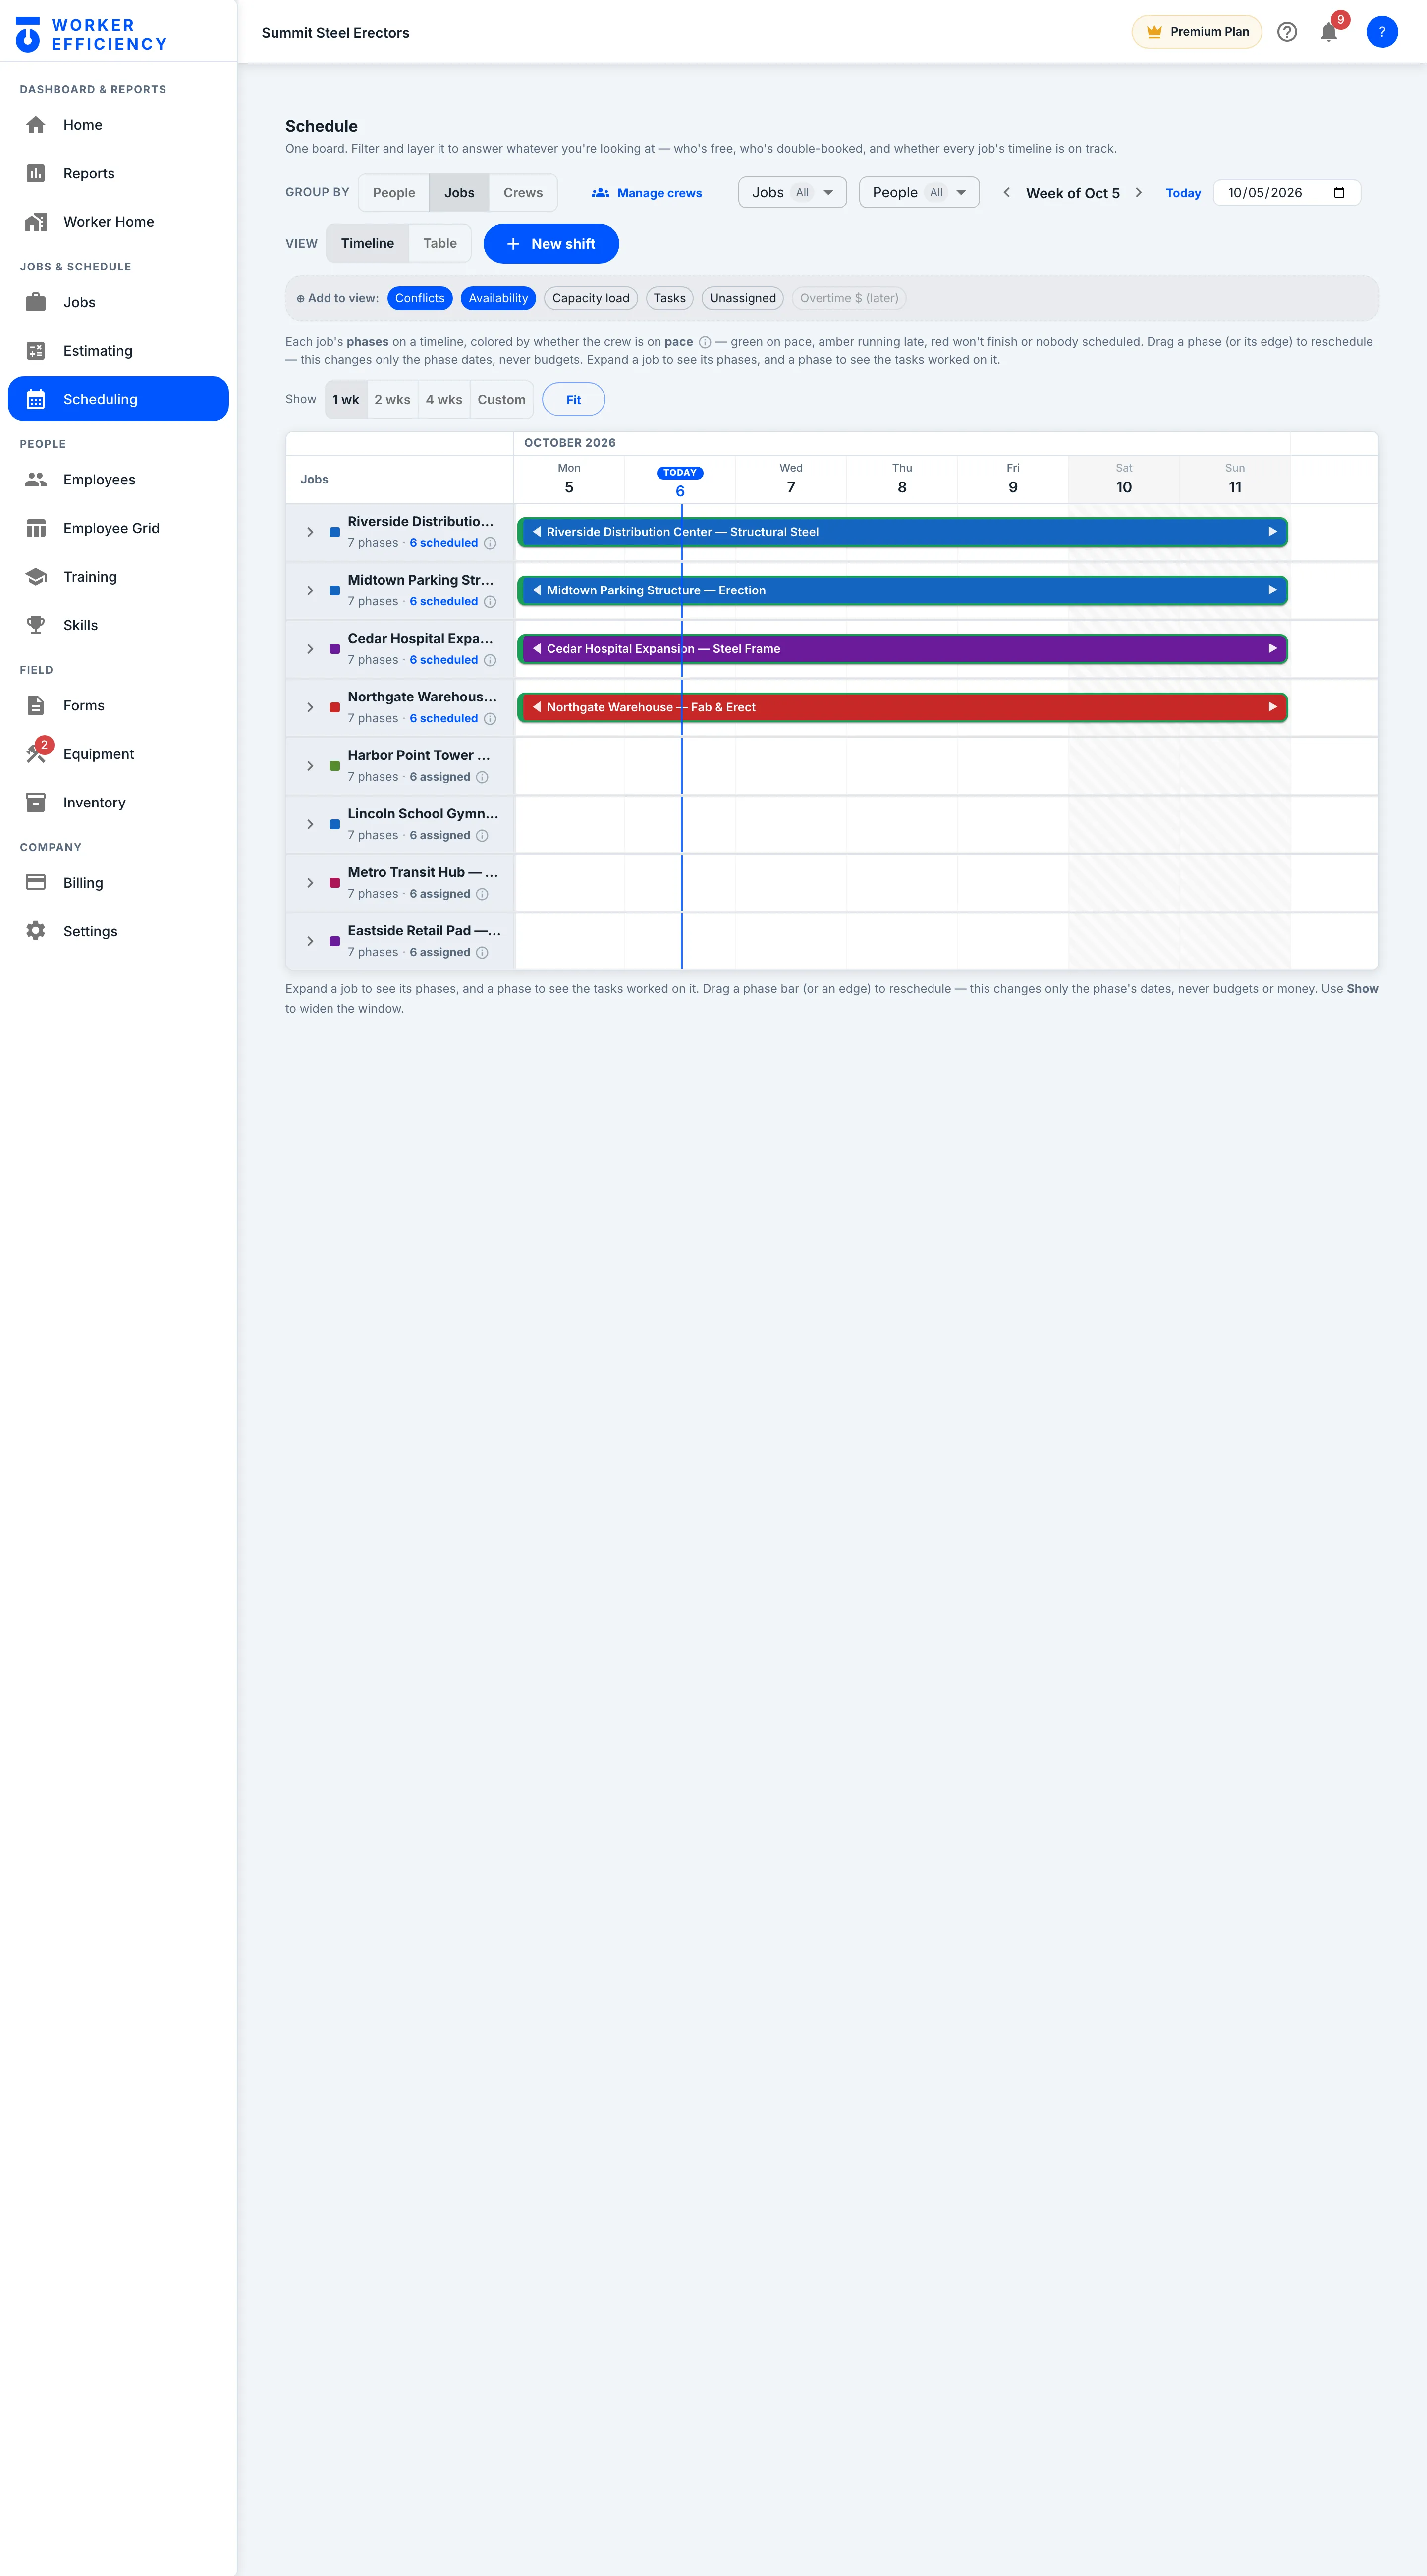Click the Settings gear icon

point(36,931)
